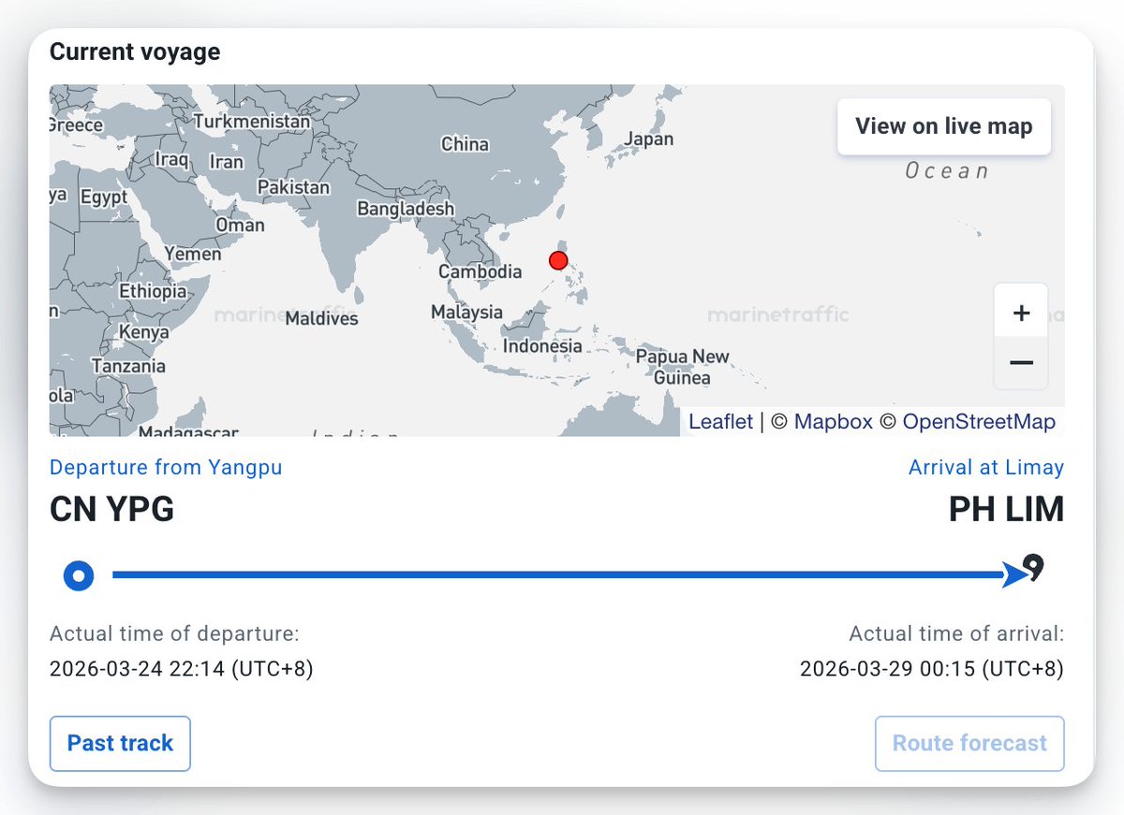Click the Yemen label on map
1124x815 pixels.
tap(193, 254)
